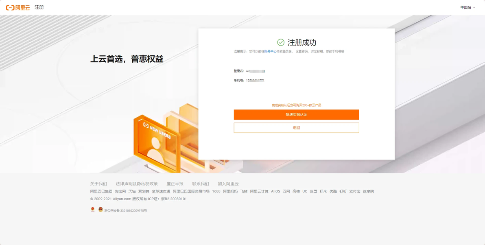Click the 注册成功 heading

tap(302, 42)
